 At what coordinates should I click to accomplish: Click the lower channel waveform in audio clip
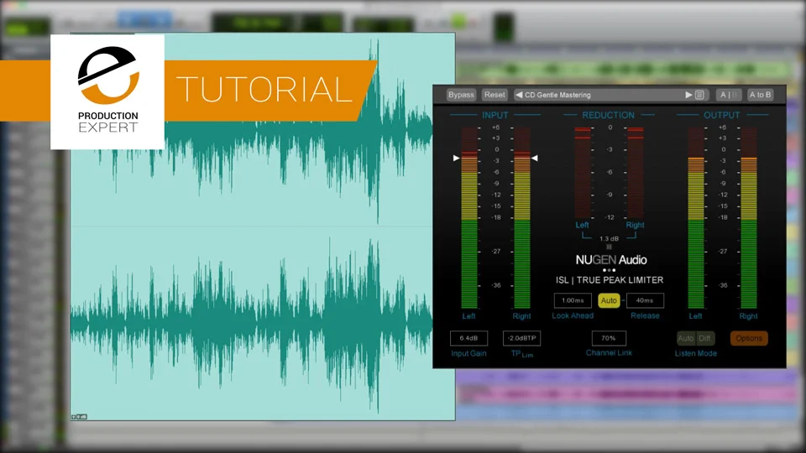[263, 322]
